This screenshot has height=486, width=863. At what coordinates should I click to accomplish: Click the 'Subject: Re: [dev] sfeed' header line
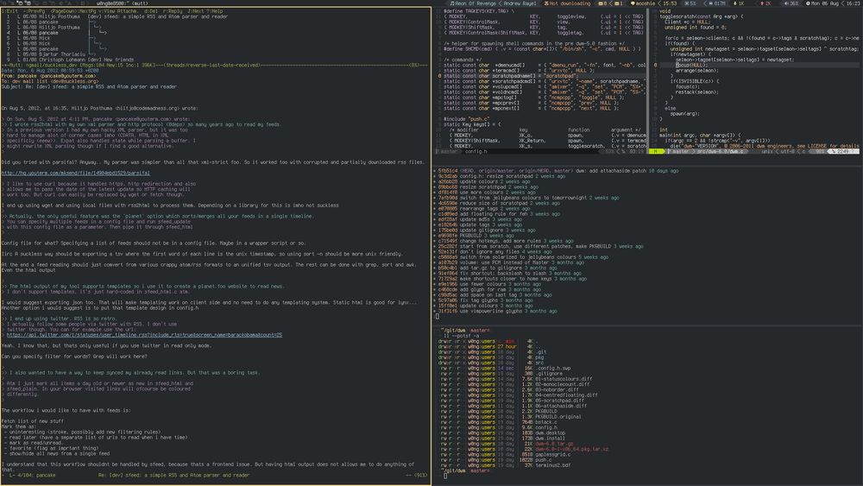pyautogui.click(x=89, y=87)
